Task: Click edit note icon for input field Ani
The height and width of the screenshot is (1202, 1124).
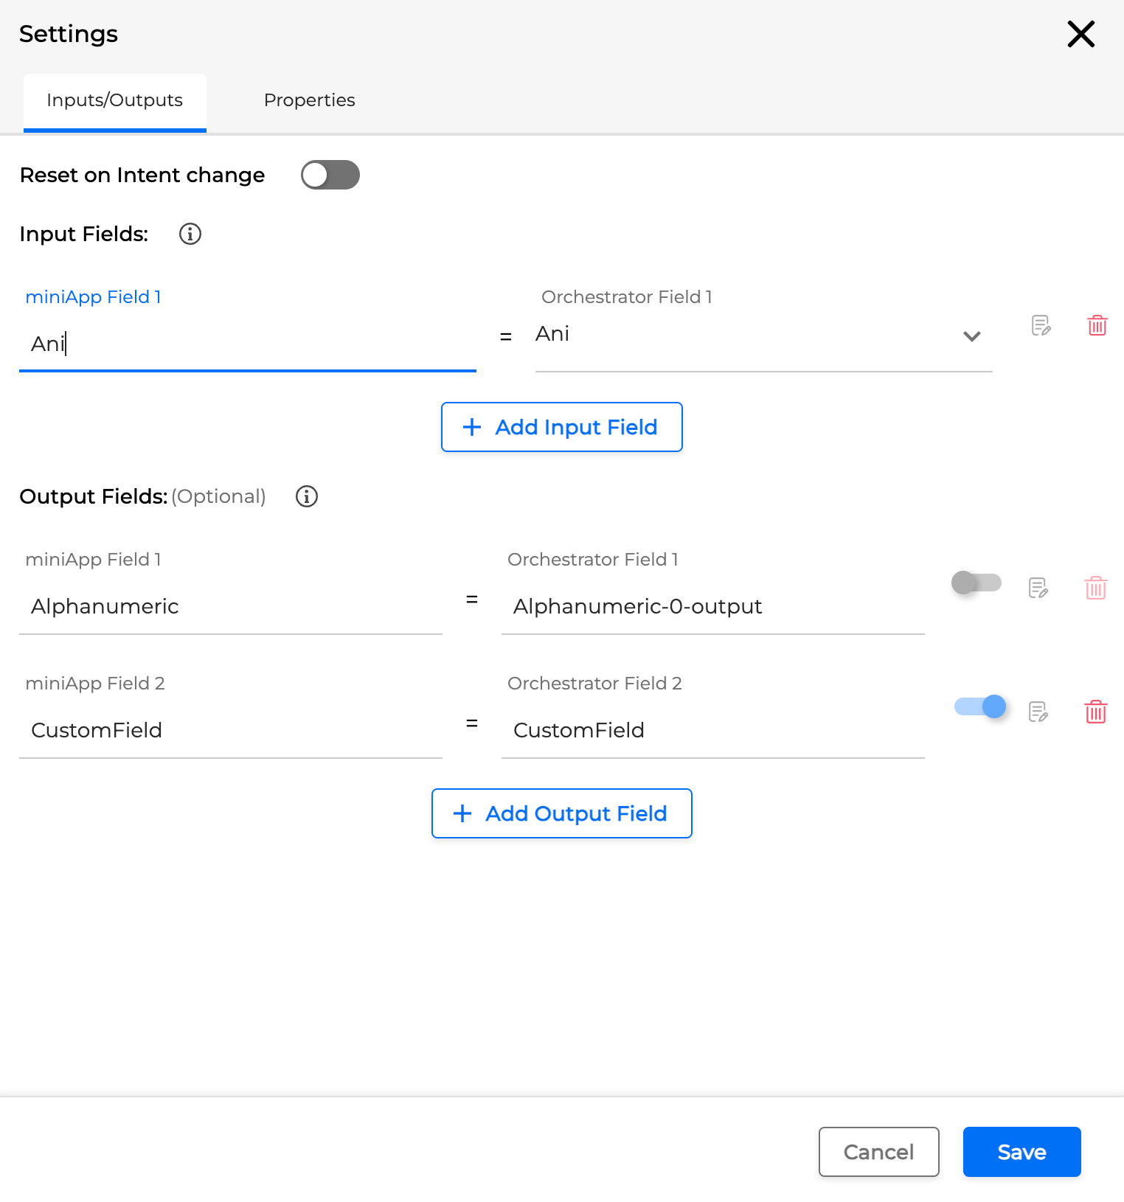Action: pos(1041,325)
